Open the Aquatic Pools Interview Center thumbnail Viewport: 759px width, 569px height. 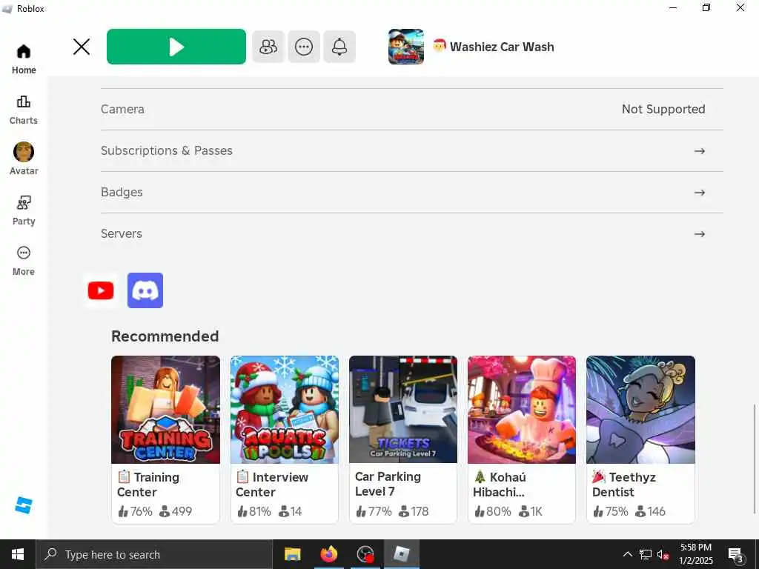pos(284,409)
